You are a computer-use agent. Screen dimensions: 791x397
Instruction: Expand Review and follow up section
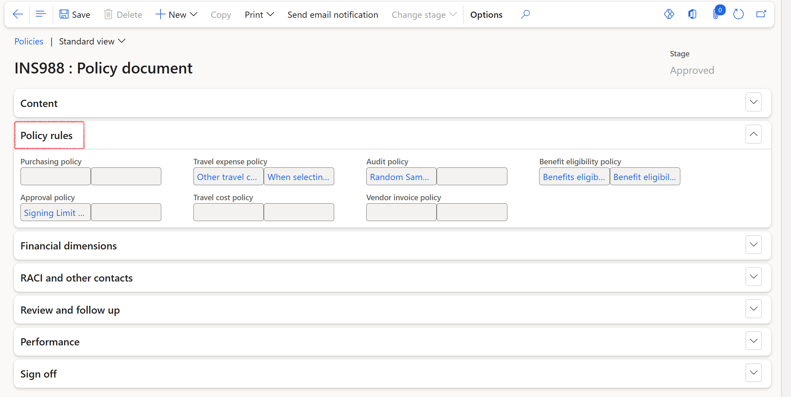[753, 309]
